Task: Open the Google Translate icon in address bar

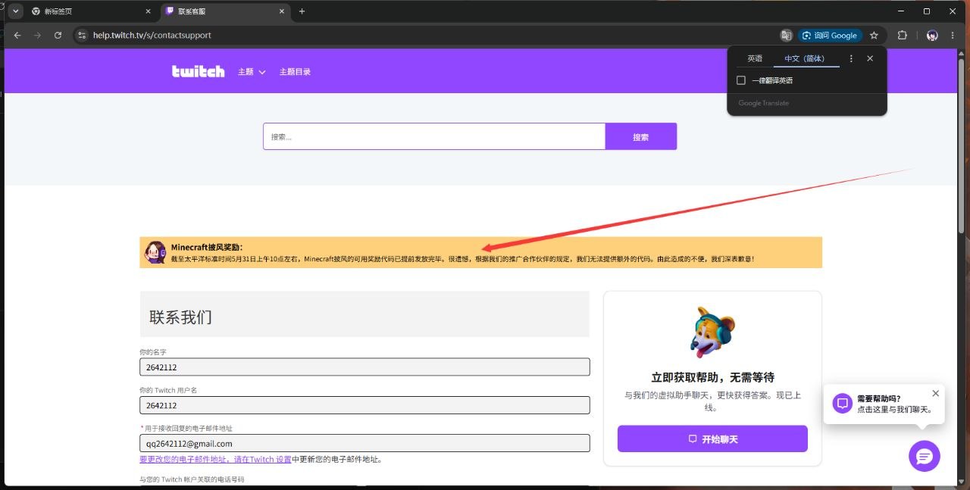Action: [x=787, y=35]
